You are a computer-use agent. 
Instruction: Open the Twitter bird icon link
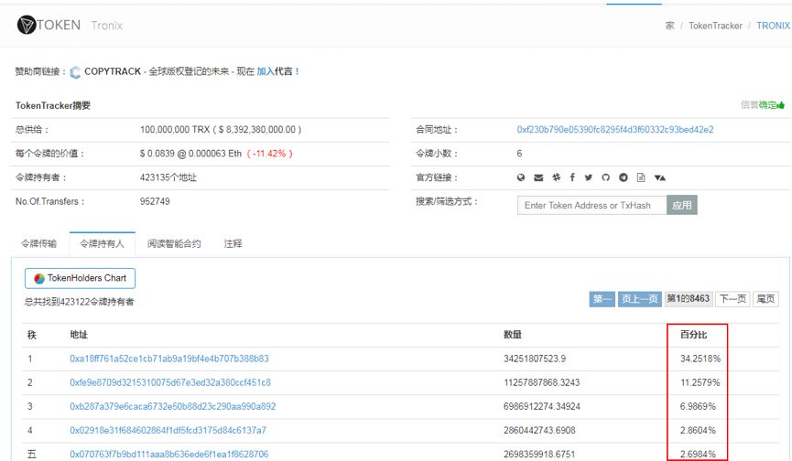point(589,177)
